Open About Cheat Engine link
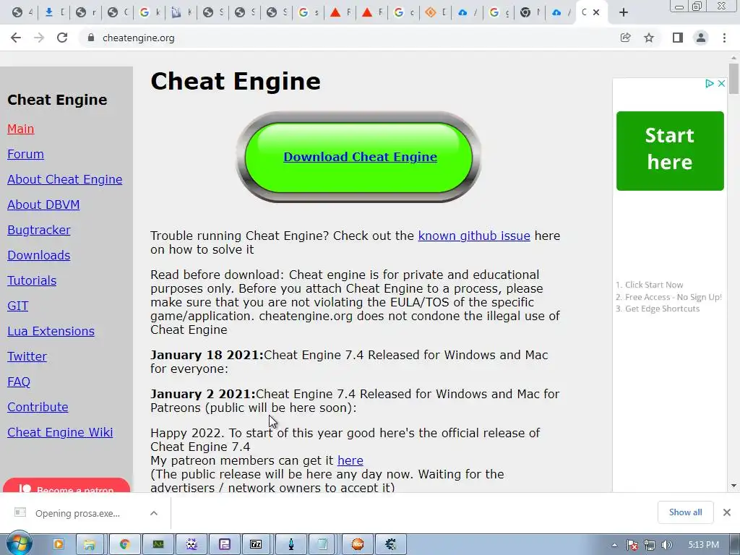The image size is (740, 555). coord(64,179)
